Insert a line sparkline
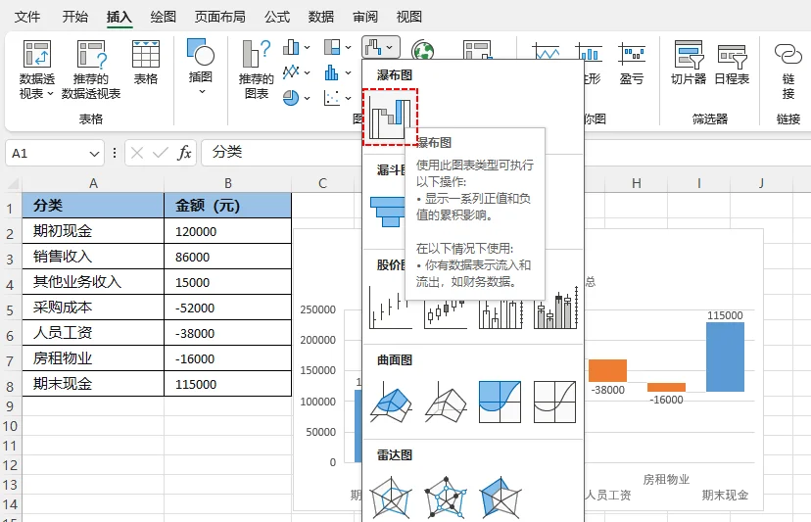Image resolution: width=811 pixels, height=522 pixels. [x=546, y=52]
